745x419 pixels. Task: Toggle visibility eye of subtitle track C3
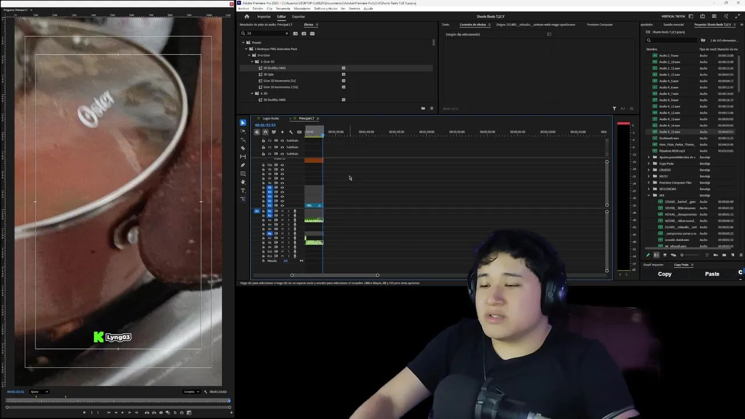[x=282, y=141]
